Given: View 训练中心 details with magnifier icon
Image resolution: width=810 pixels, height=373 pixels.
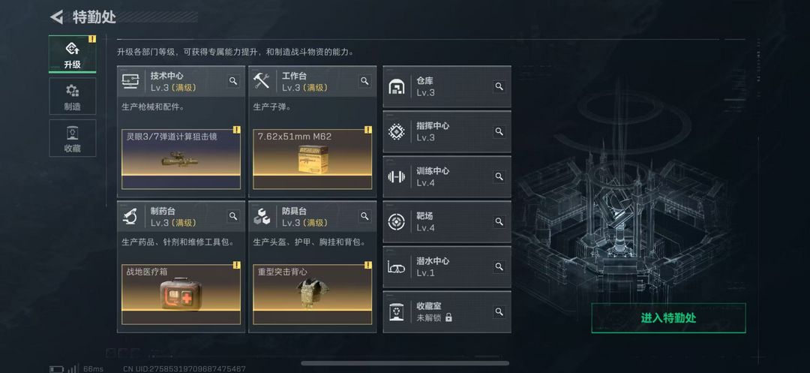Looking at the screenshot, I should pos(499,176).
